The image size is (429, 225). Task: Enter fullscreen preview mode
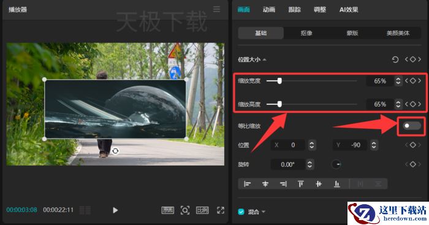coord(221,210)
